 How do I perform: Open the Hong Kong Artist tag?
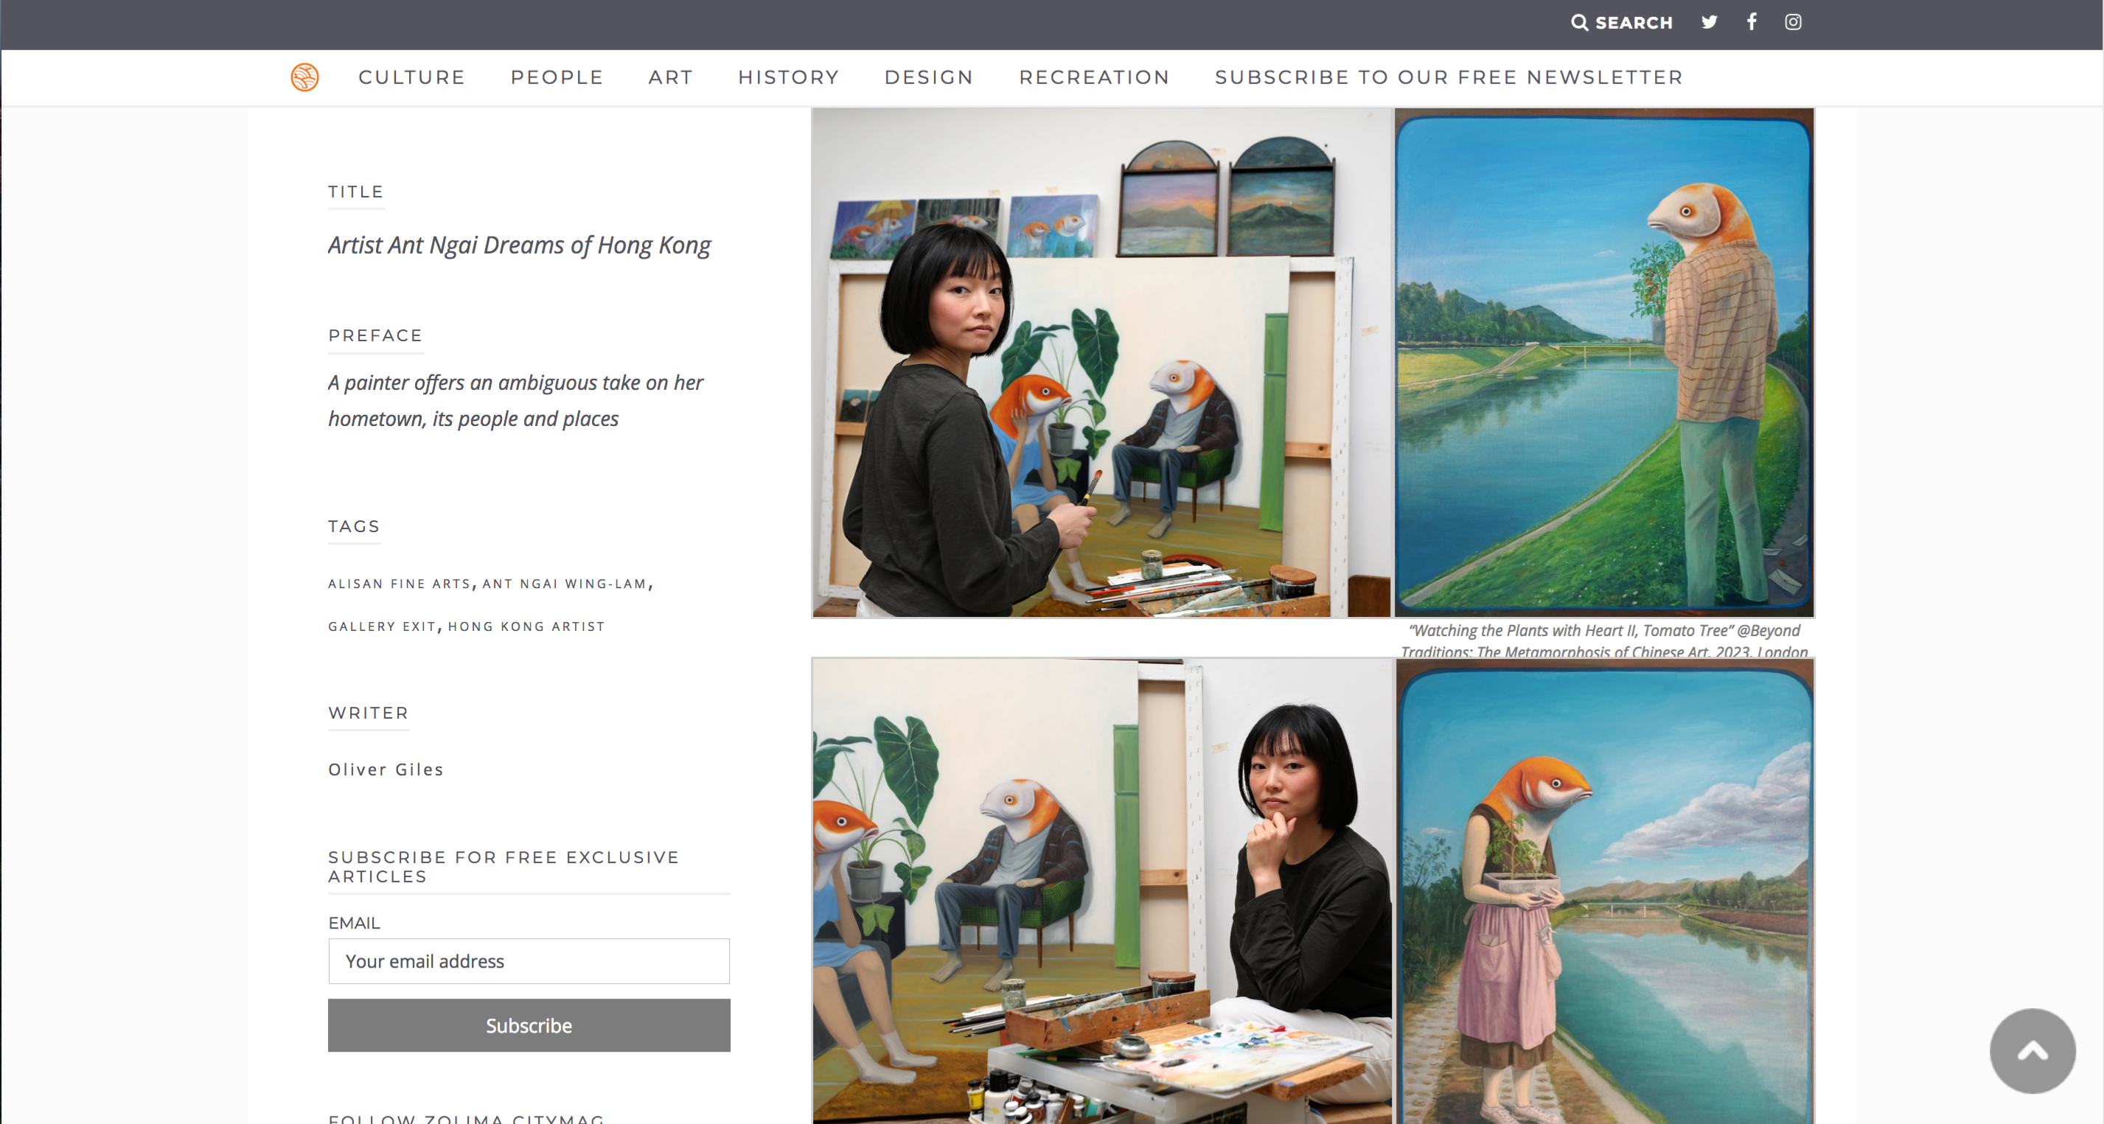[x=526, y=626]
